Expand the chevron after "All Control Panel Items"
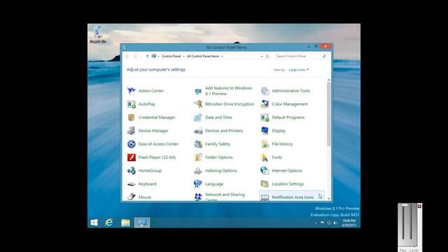 point(223,56)
